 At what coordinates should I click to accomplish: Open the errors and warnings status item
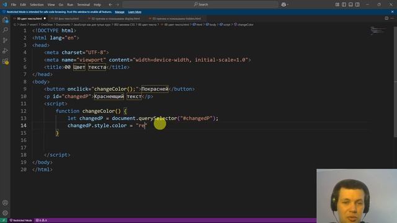click(x=42, y=221)
